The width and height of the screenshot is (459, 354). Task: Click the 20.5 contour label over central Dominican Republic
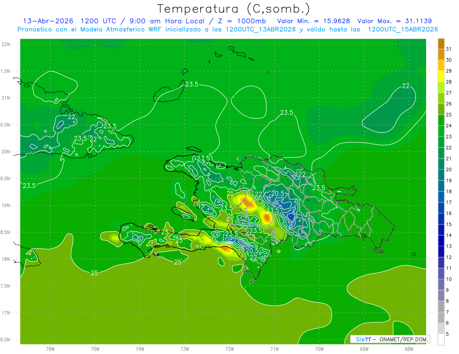[x=278, y=194]
